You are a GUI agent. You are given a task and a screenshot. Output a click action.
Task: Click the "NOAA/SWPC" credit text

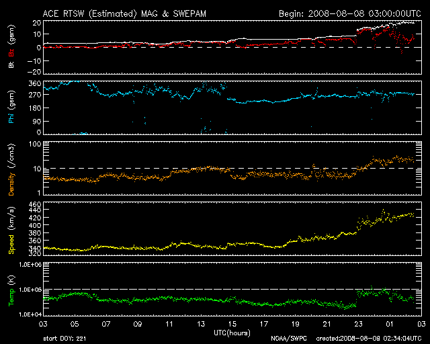tap(289, 339)
